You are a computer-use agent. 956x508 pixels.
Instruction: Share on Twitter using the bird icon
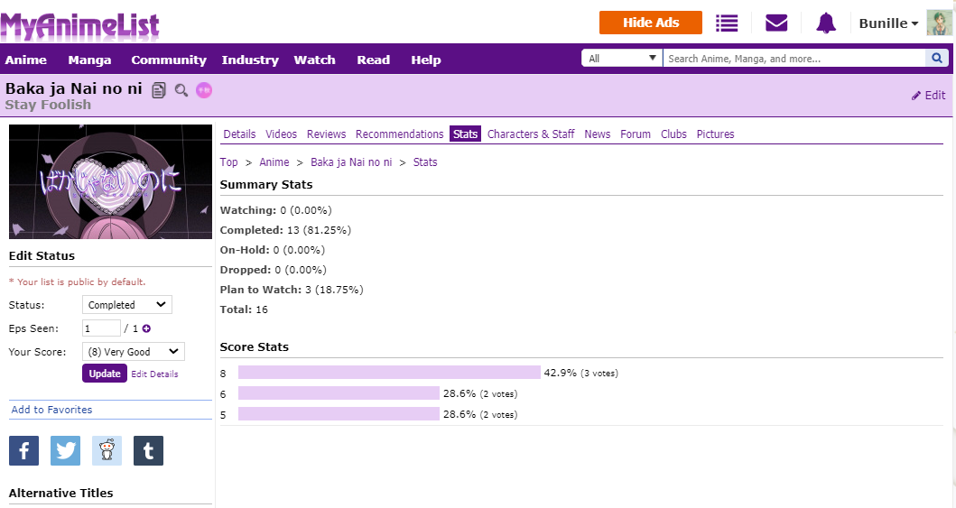65,450
